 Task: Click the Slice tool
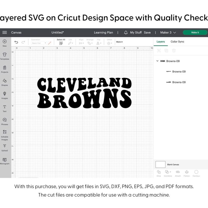[x=159, y=173]
